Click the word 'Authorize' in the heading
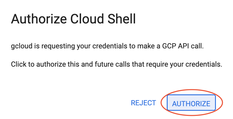Viewport: 233px width, 119px height. (39, 19)
